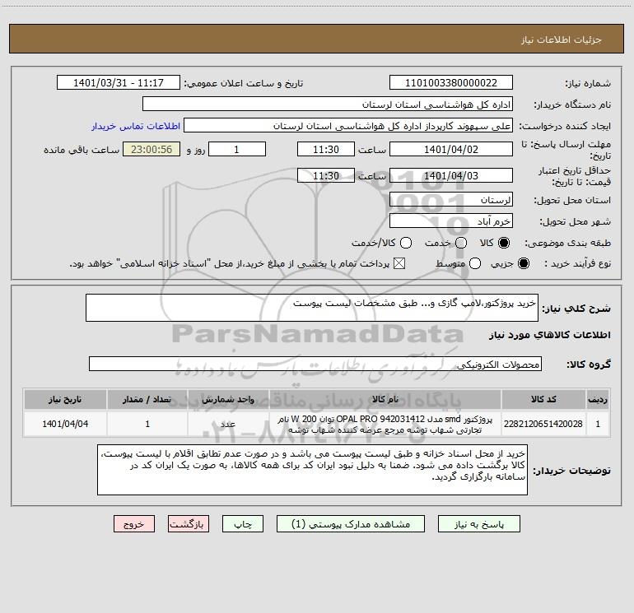Image resolution: width=634 pixels, height=613 pixels.
Task: Click the گروه کالا field محصولات الکترونیکی
Action: tap(315, 364)
